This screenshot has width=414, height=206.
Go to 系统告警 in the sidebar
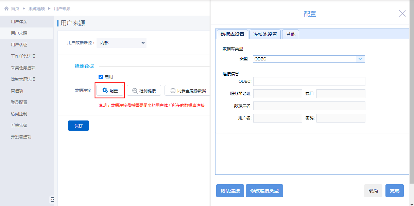tap(19, 126)
